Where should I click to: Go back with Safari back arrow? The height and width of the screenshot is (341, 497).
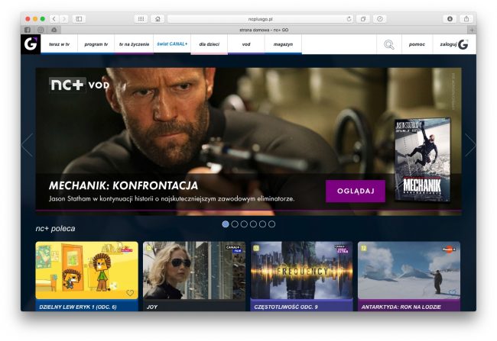point(54,19)
